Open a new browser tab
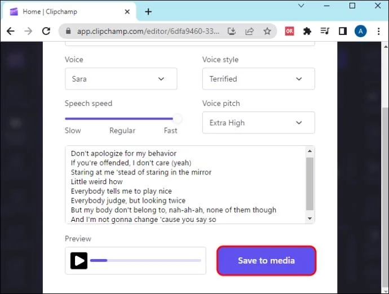389x294 pixels. (x=148, y=11)
